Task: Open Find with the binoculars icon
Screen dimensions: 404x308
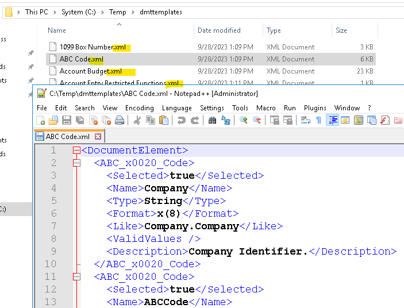Action: click(212, 120)
